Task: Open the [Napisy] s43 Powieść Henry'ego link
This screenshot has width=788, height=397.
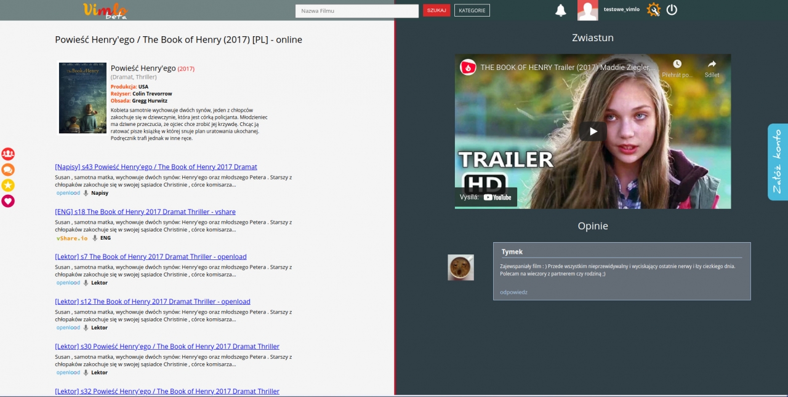Action: click(156, 167)
